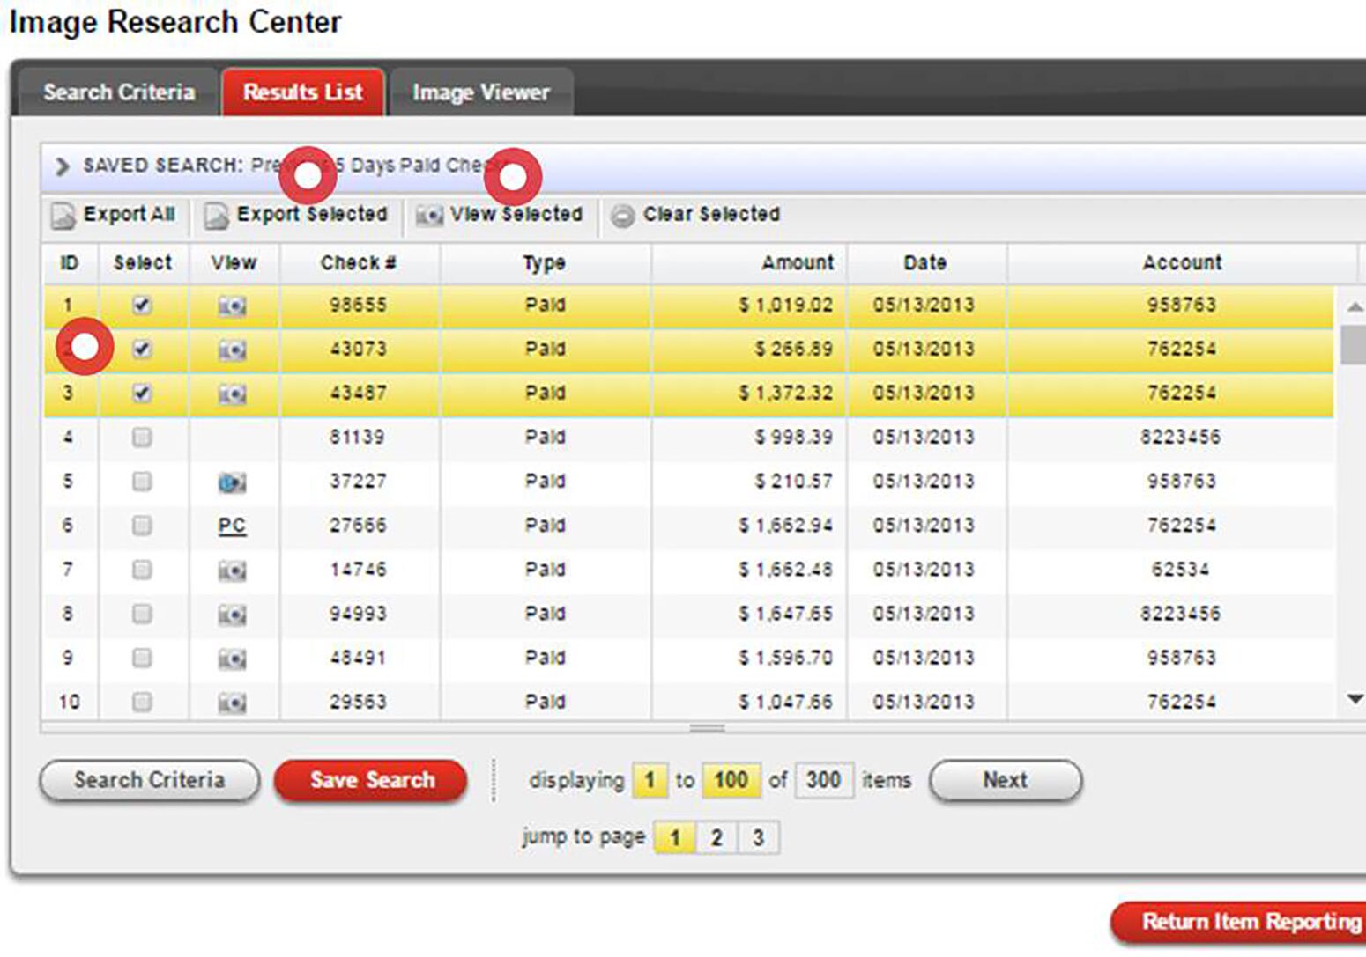
Task: Click the Export All toolbar icon
Action: [x=63, y=216]
